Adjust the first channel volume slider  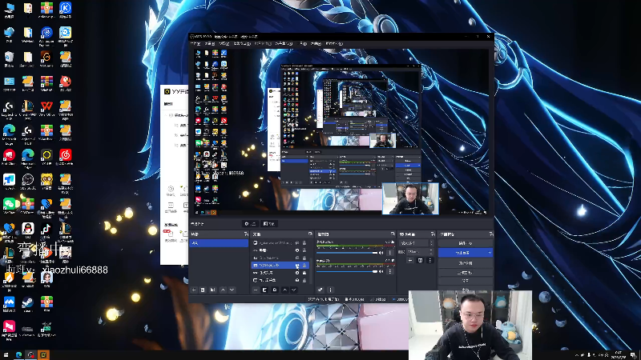click(347, 253)
